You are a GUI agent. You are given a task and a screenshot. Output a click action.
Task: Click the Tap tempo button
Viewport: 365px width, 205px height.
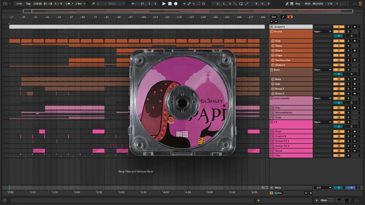pyautogui.click(x=28, y=4)
